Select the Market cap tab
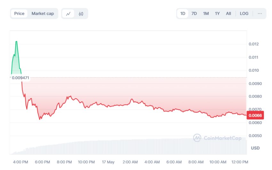The image size is (272, 170). pyautogui.click(x=43, y=13)
